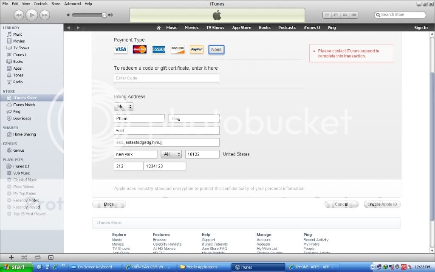Image resolution: width=435 pixels, height=272 pixels.
Task: Click the Home icon in store navigation
Action: pos(158,28)
